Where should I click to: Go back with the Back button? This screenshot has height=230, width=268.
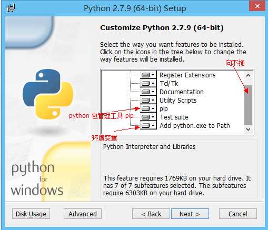point(151,214)
